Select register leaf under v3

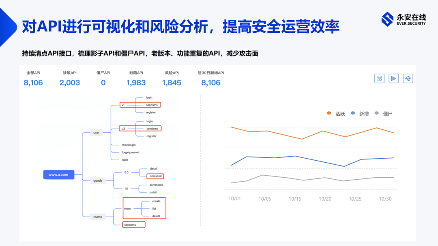tap(151, 136)
